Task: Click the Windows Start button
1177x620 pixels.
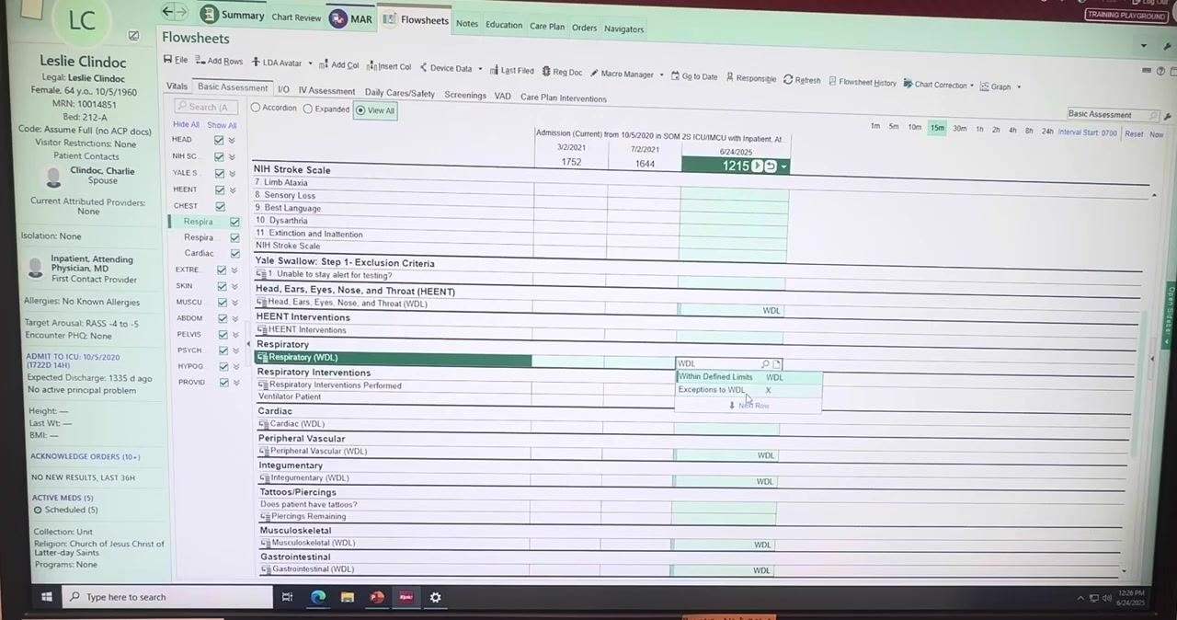Action: [x=46, y=597]
